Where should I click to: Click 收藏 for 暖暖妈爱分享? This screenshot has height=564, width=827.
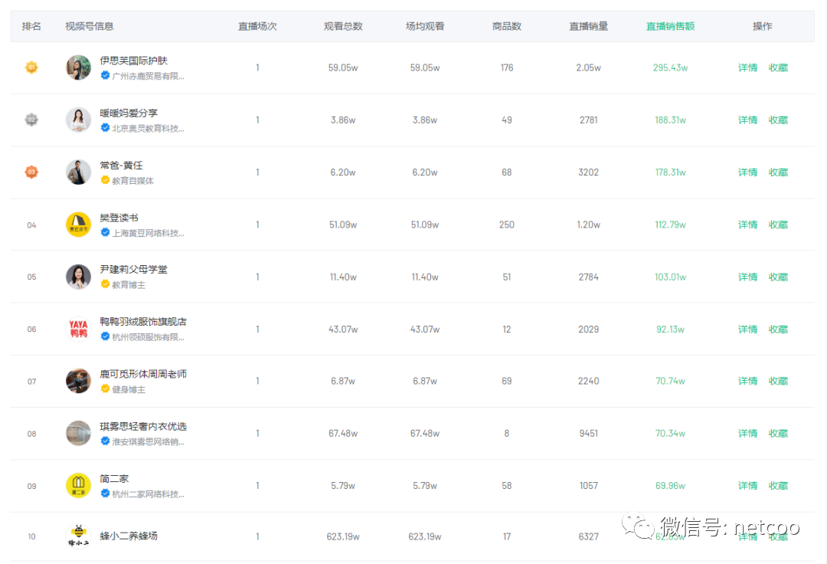[x=778, y=120]
